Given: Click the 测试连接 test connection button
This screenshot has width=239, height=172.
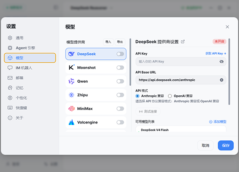Looking at the screenshot, I should tap(148, 111).
